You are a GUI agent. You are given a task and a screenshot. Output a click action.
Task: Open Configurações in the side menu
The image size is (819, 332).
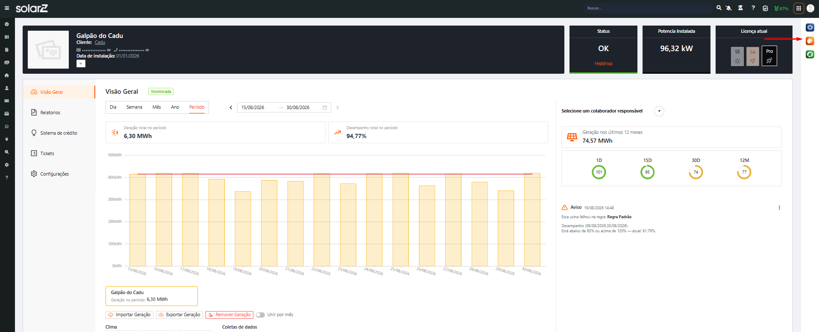pos(59,174)
